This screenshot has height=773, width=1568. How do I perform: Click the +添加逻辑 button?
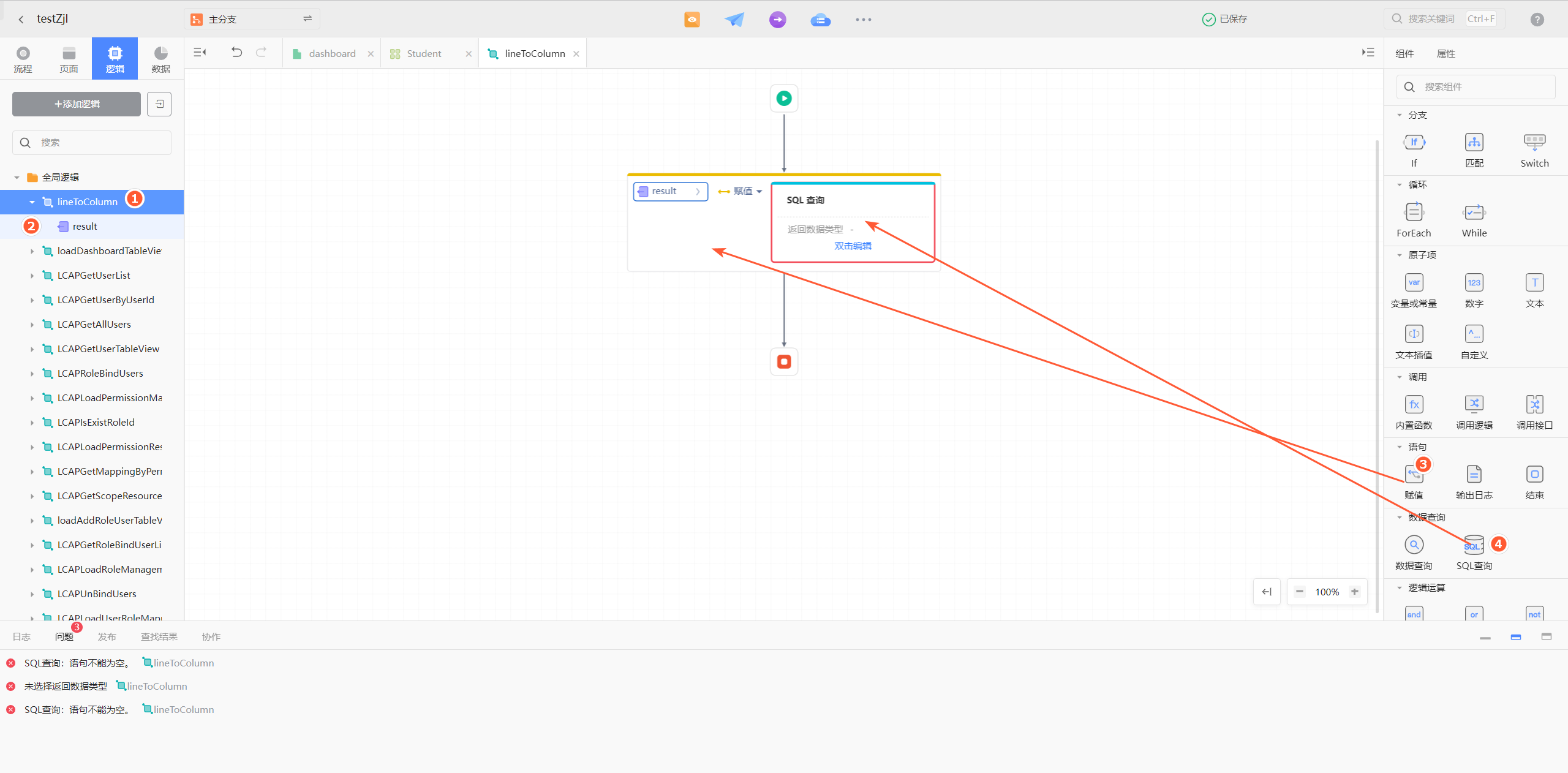[77, 104]
